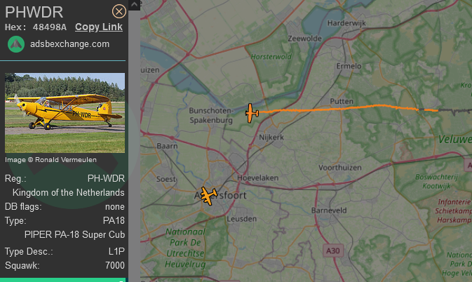
Task: Click the adsbexchange.com green logo icon
Action: (16, 44)
